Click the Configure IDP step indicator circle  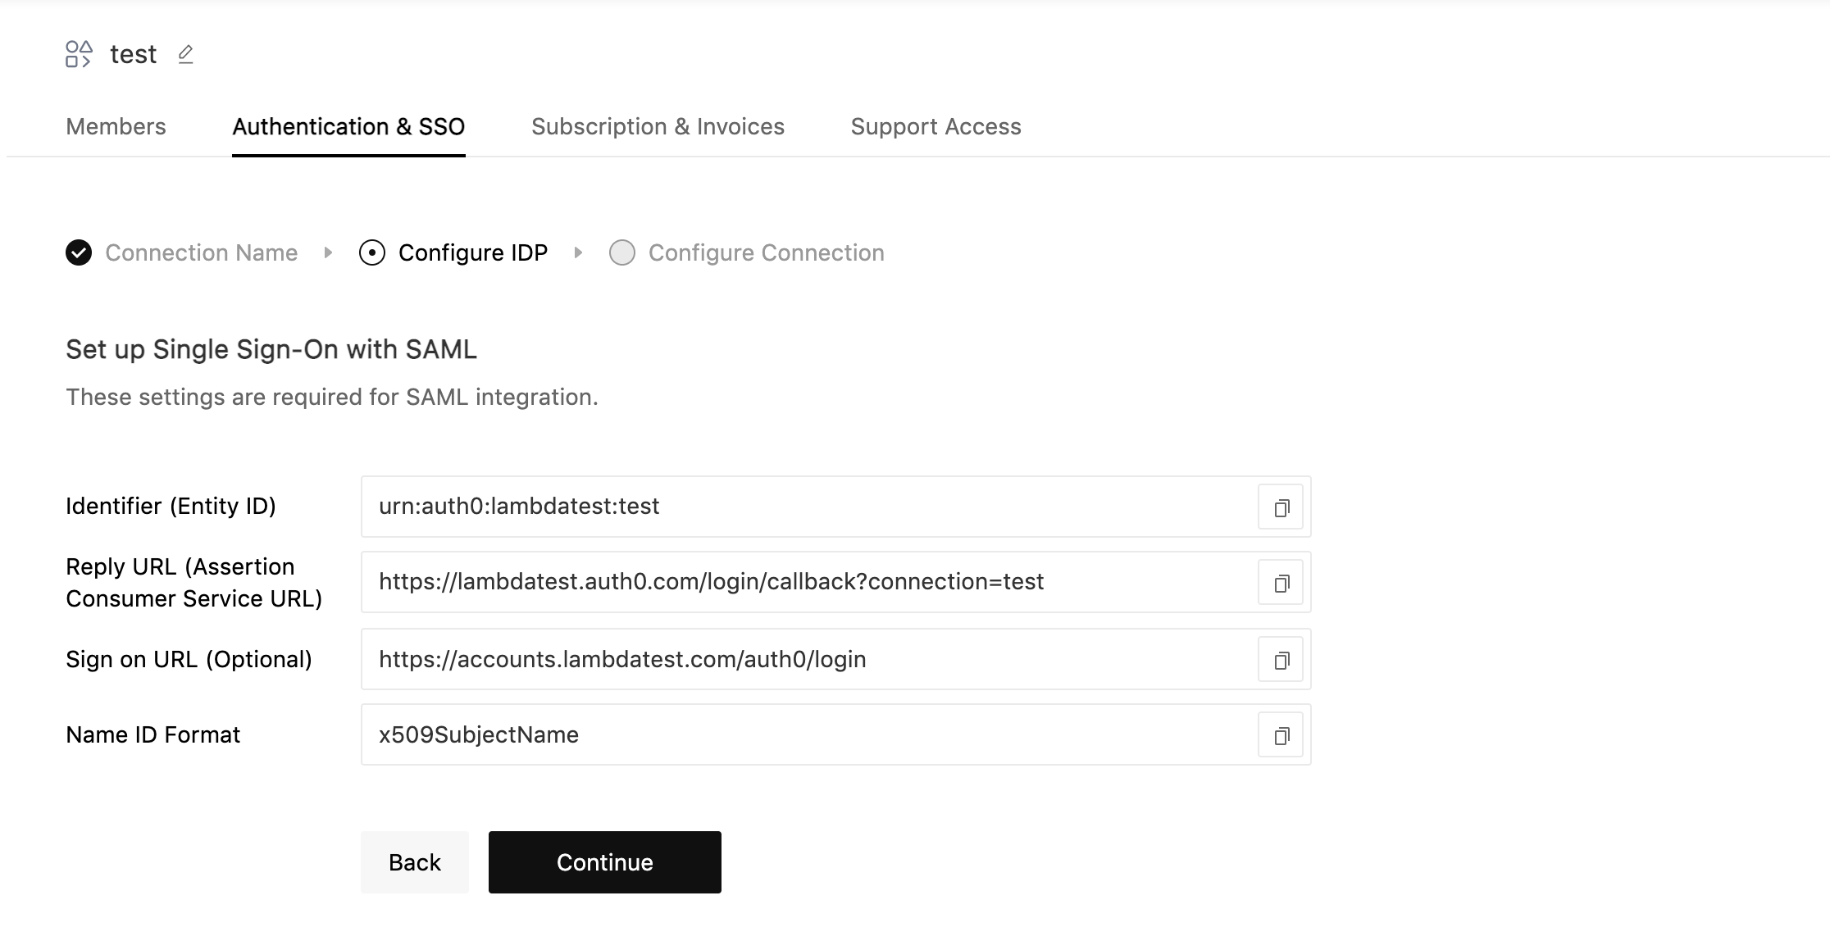(371, 252)
